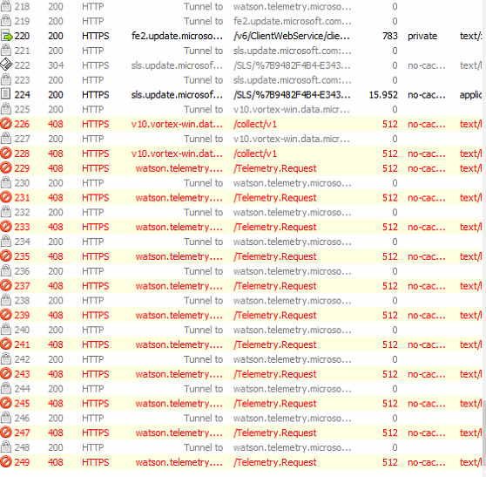486x477 pixels.
Task: Click the red error icon of session 231
Action: (6, 197)
